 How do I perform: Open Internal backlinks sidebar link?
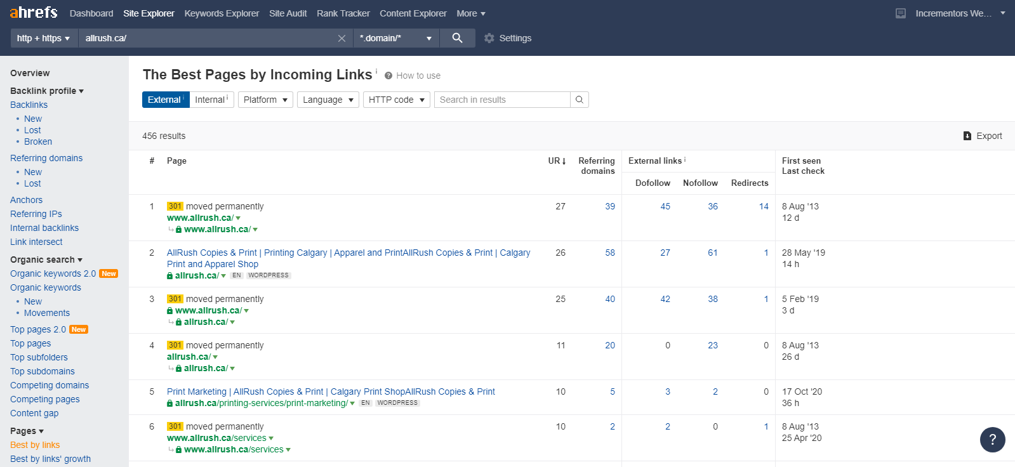pyautogui.click(x=44, y=228)
